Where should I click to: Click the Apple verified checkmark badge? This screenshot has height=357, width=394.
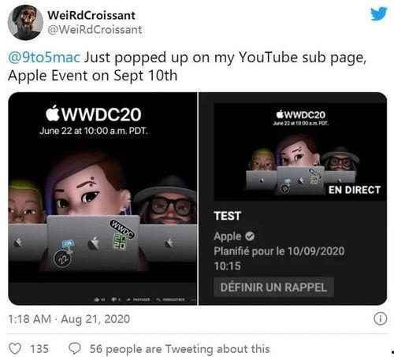tap(250, 236)
